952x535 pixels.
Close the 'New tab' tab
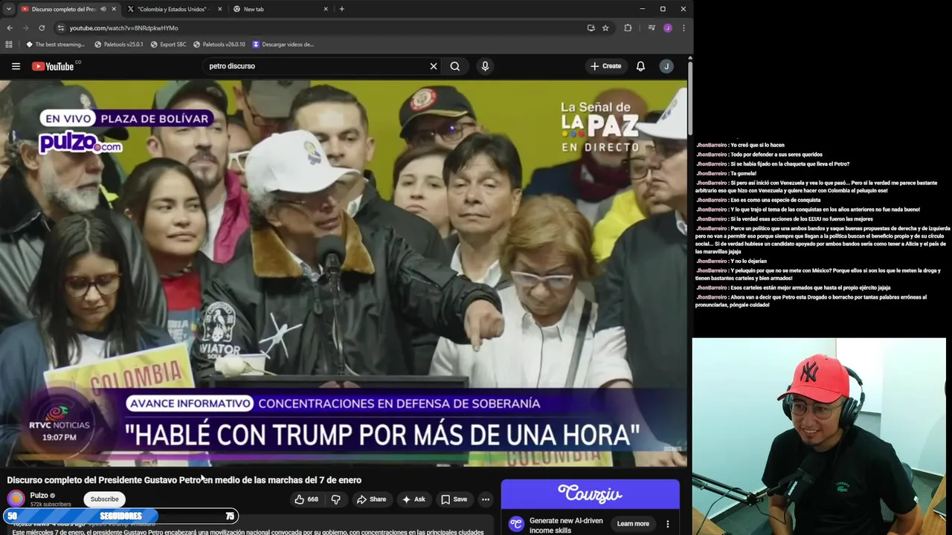(x=326, y=9)
